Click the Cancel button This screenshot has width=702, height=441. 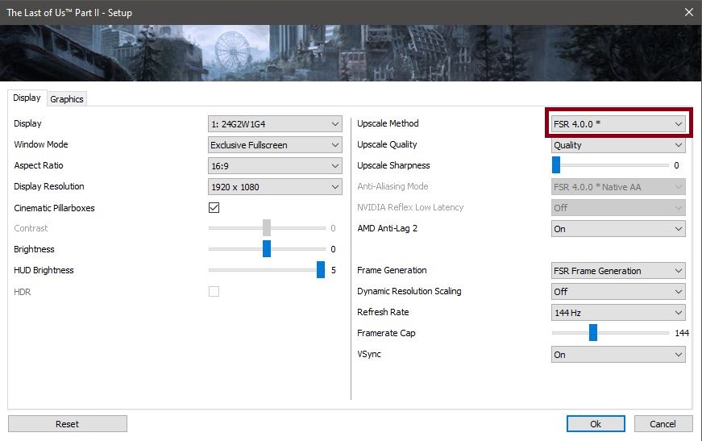pyautogui.click(x=663, y=424)
